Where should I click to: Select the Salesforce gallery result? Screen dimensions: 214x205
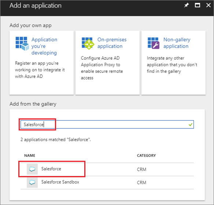(x=107, y=169)
